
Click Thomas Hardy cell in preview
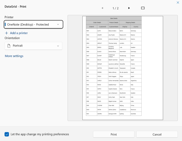(x=114, y=43)
